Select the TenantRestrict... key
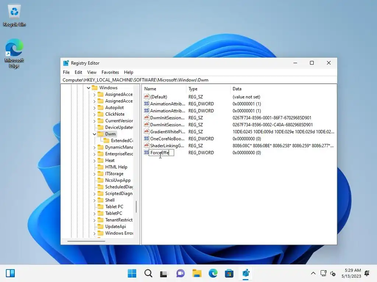The width and height of the screenshot is (377, 282). (119, 220)
